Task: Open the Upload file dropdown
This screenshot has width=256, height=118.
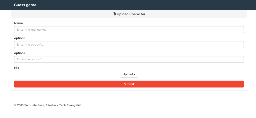Action: [x=129, y=74]
